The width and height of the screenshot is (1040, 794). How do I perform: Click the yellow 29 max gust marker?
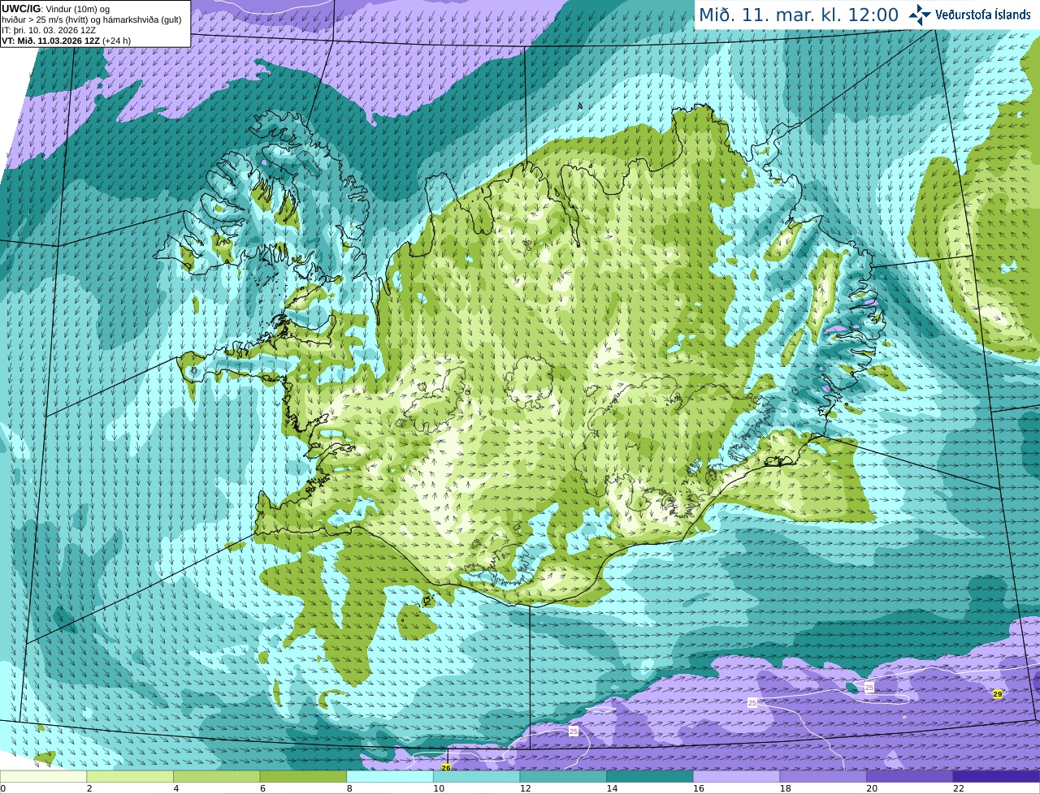(997, 694)
